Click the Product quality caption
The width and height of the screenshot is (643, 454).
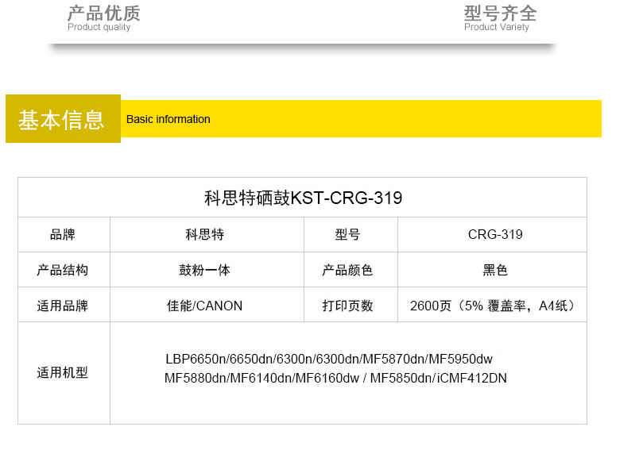(x=99, y=27)
